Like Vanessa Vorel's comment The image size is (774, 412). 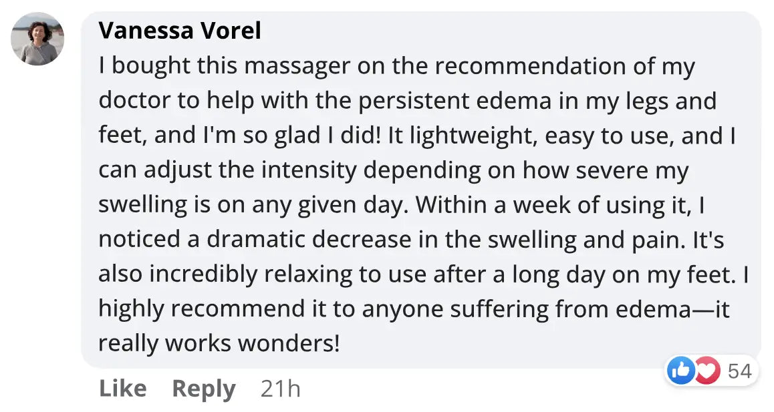click(122, 388)
